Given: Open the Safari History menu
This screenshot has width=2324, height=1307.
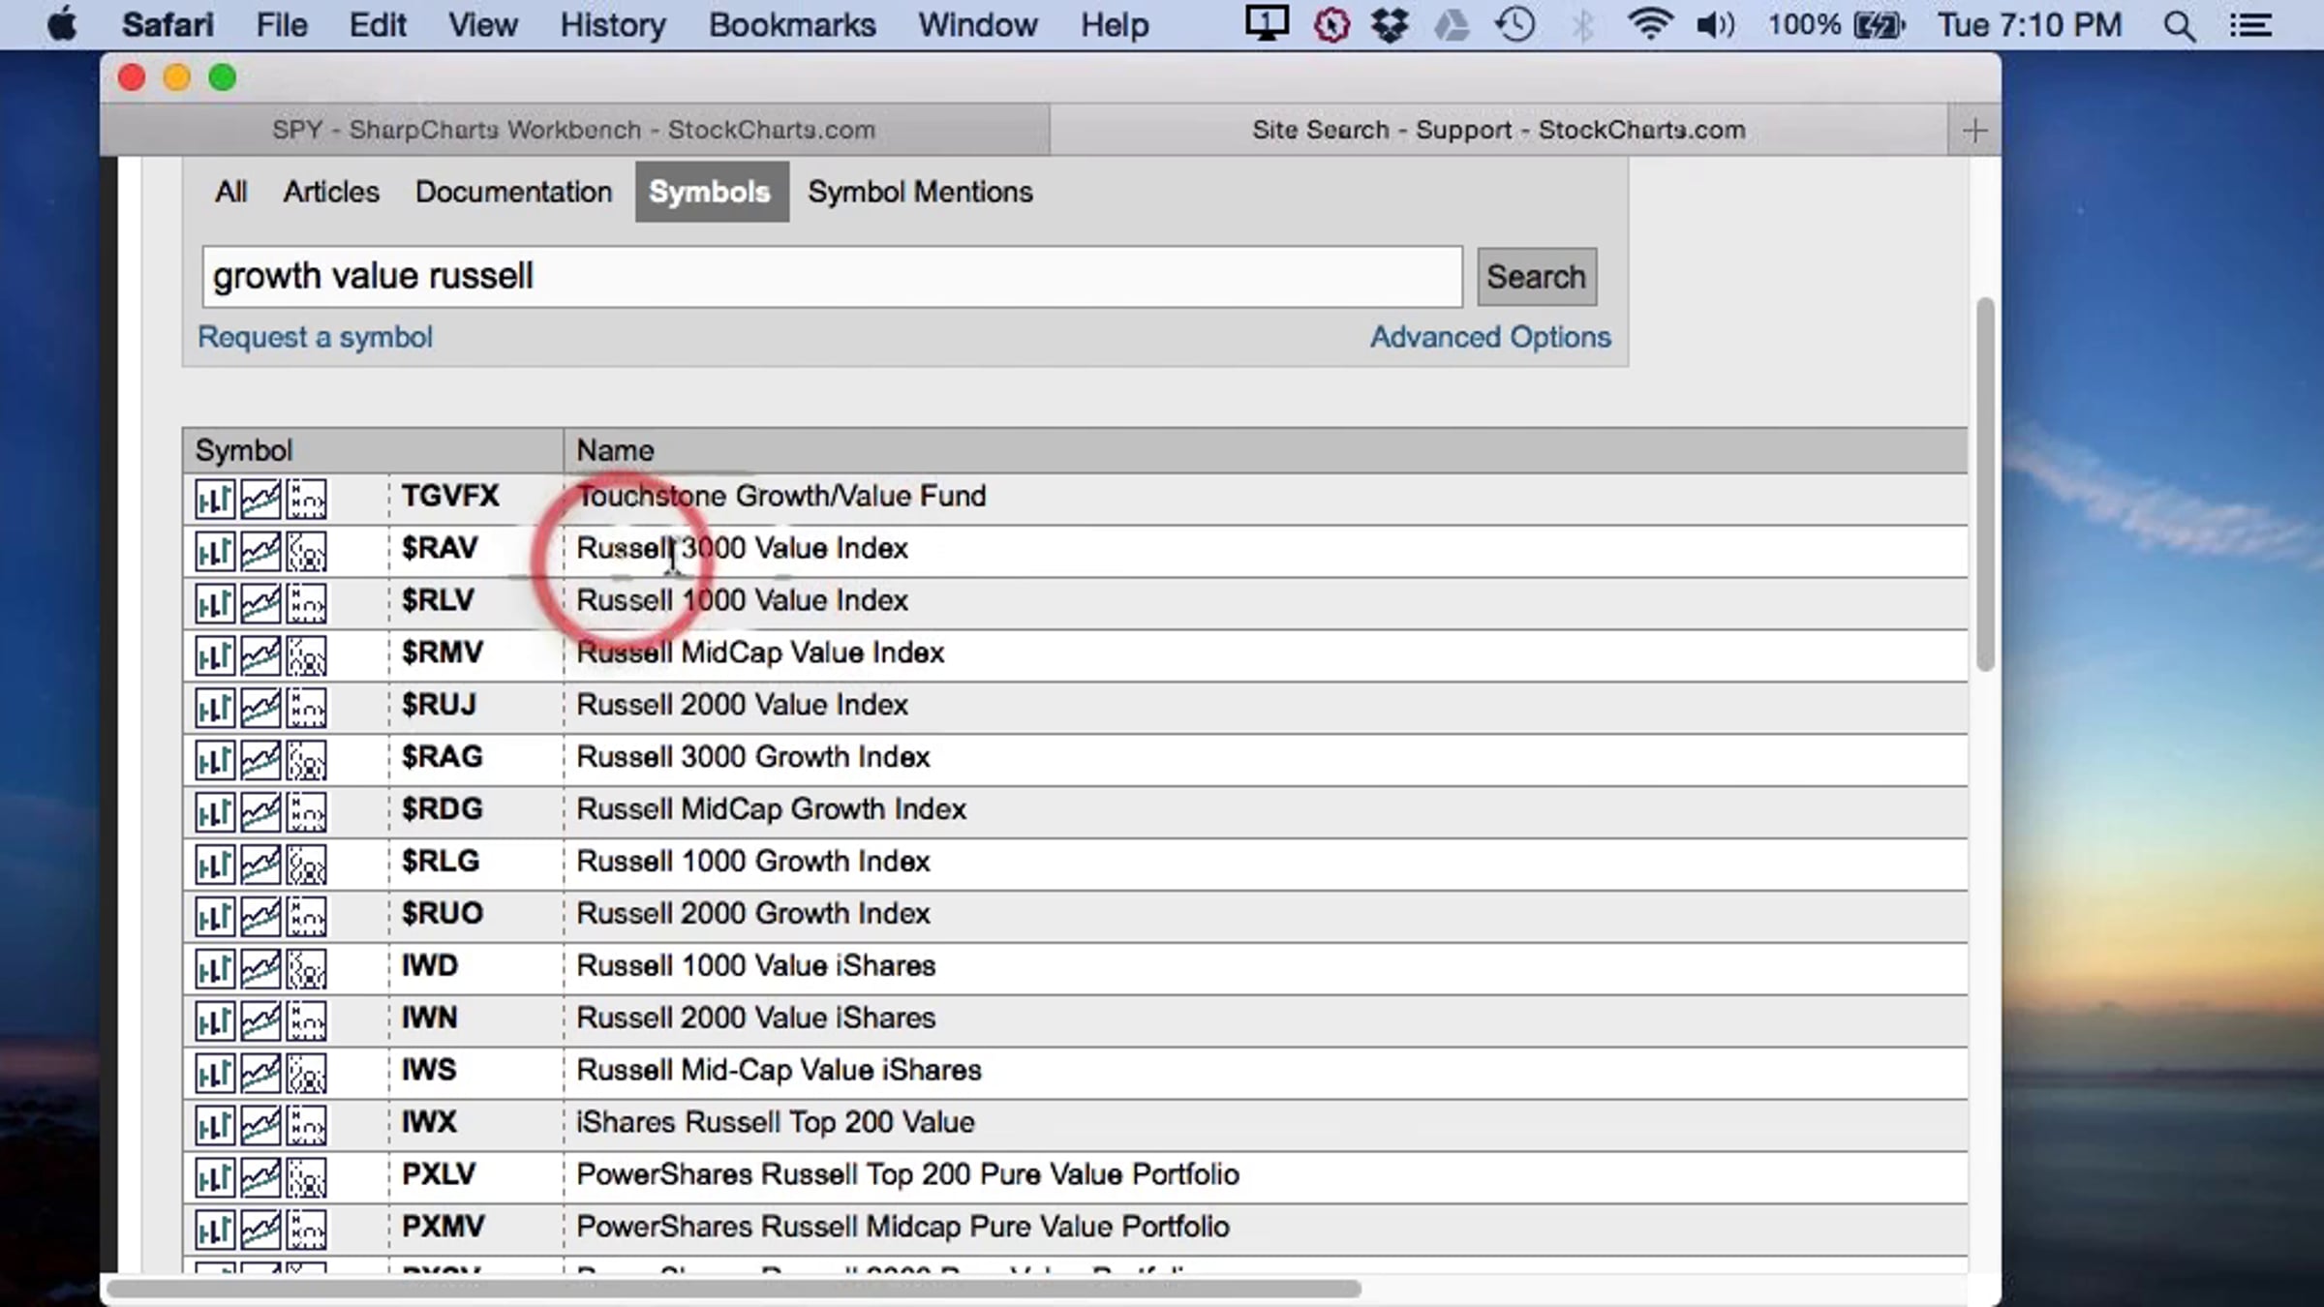Looking at the screenshot, I should click(613, 24).
